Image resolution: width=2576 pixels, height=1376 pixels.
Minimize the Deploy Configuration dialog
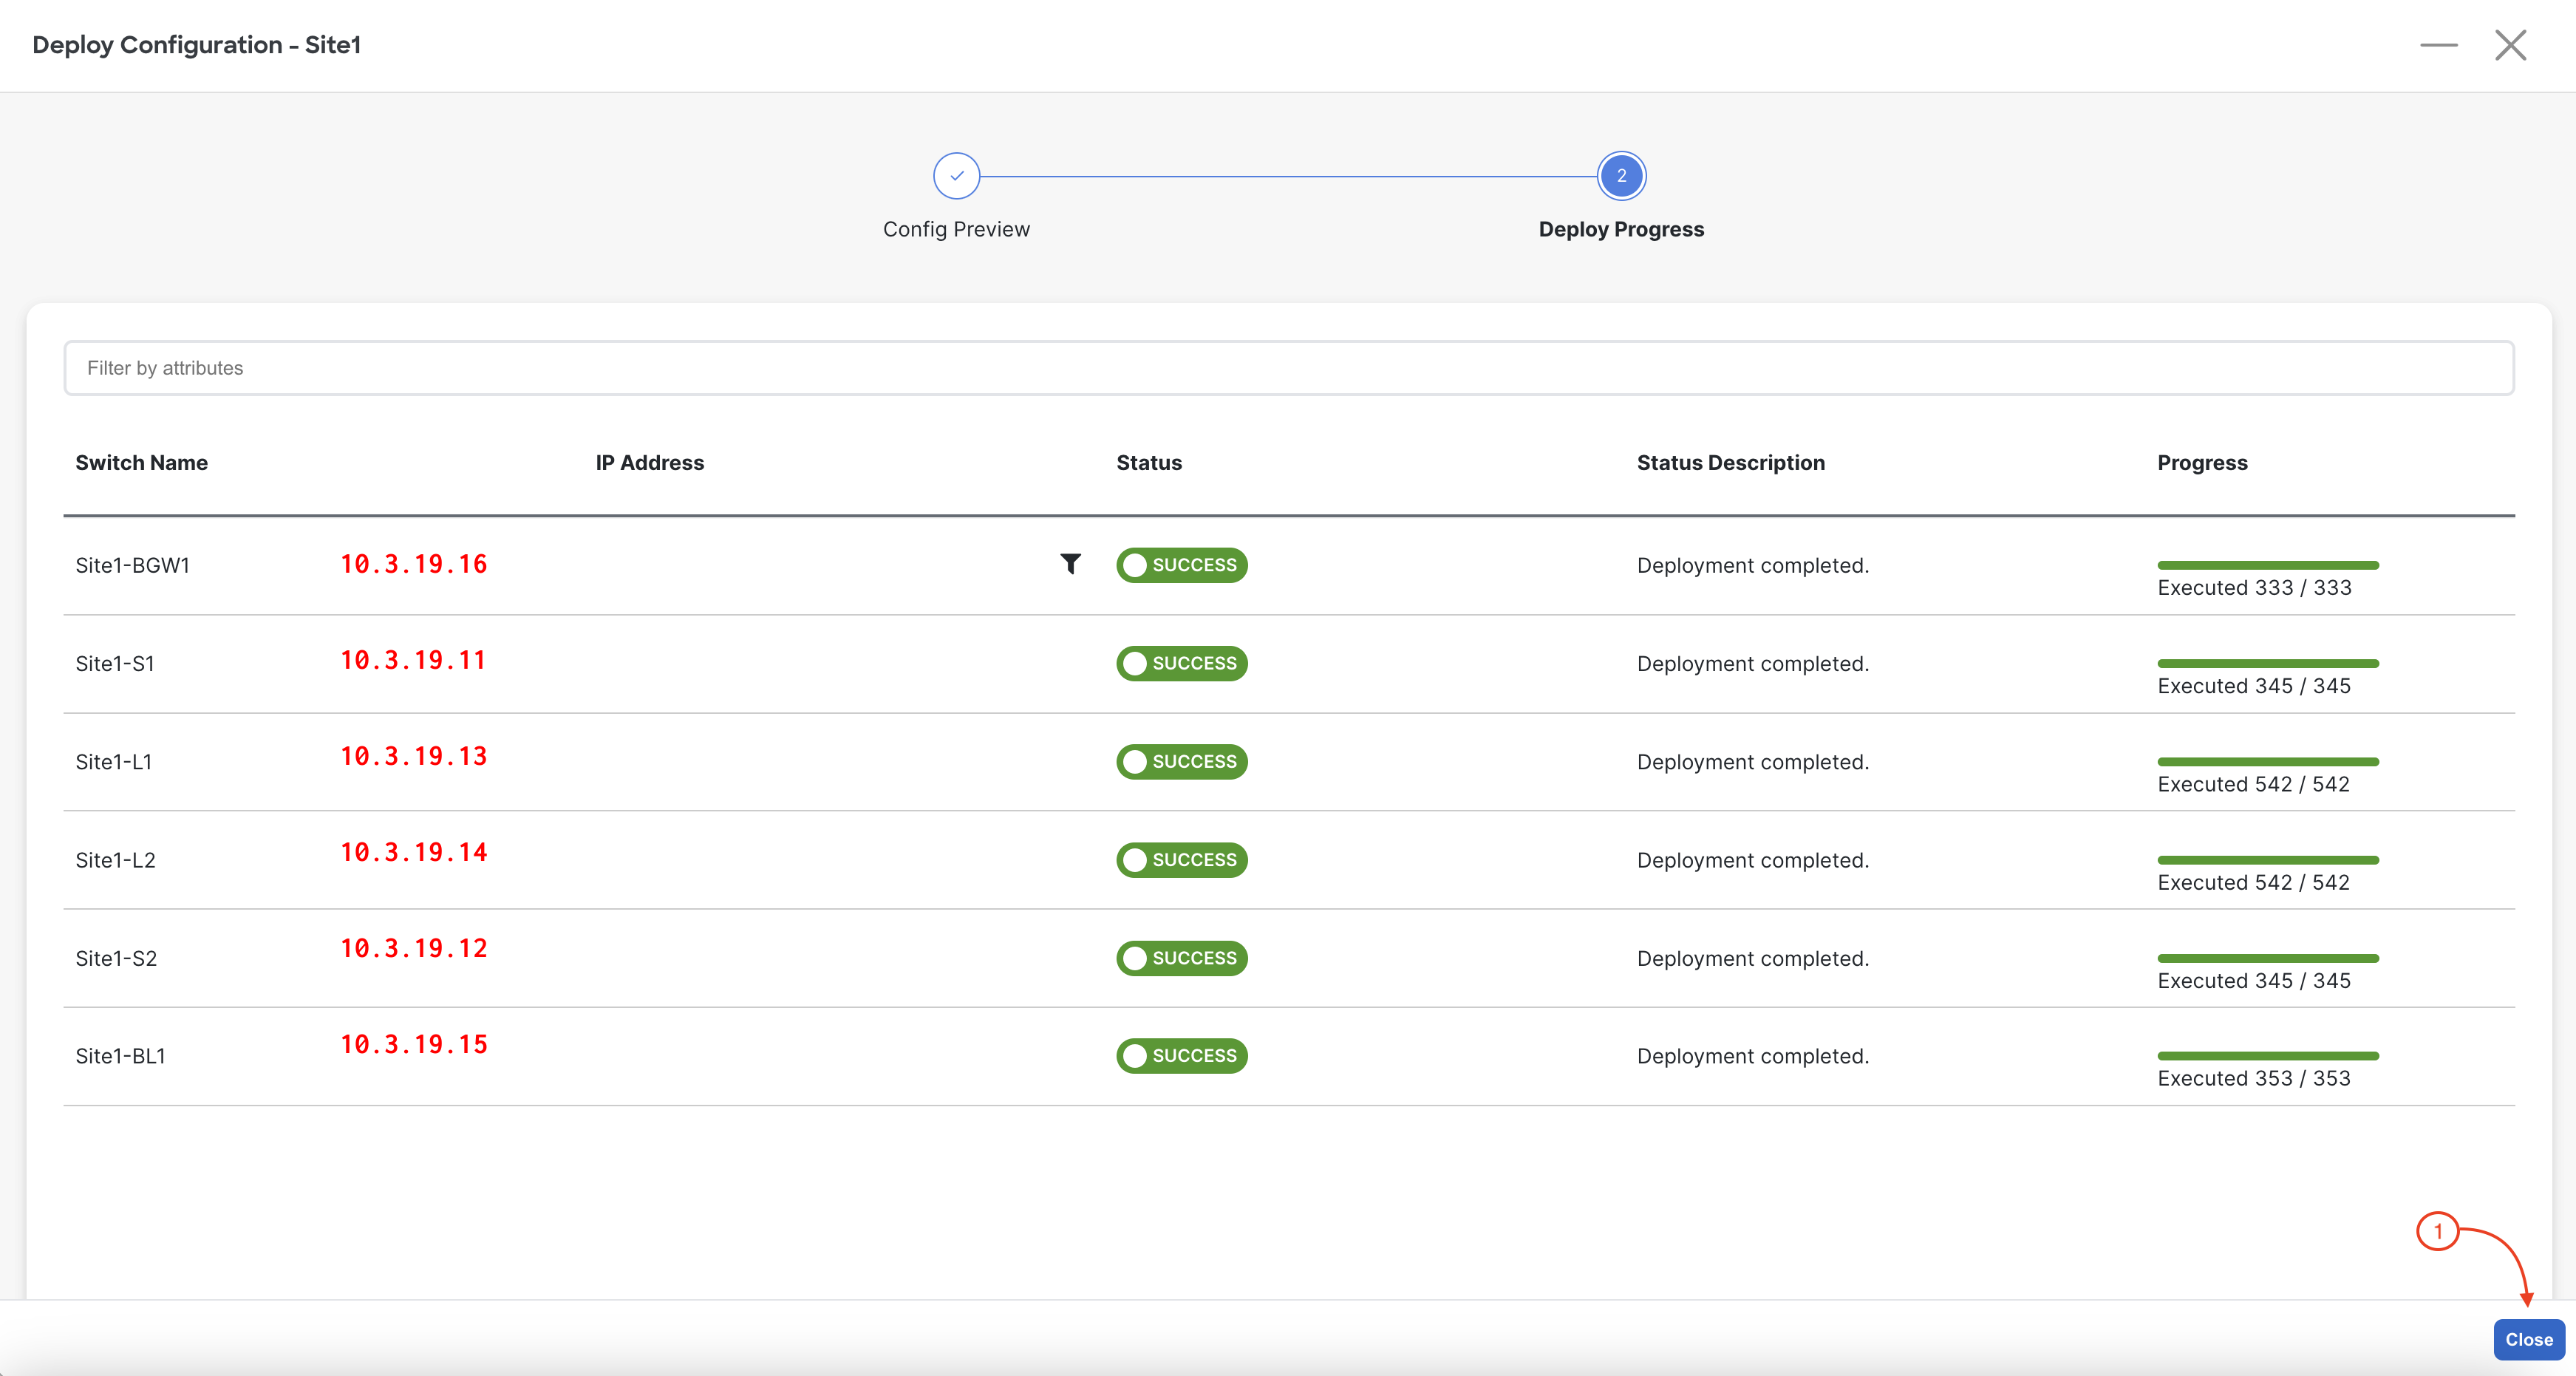[x=2438, y=45]
